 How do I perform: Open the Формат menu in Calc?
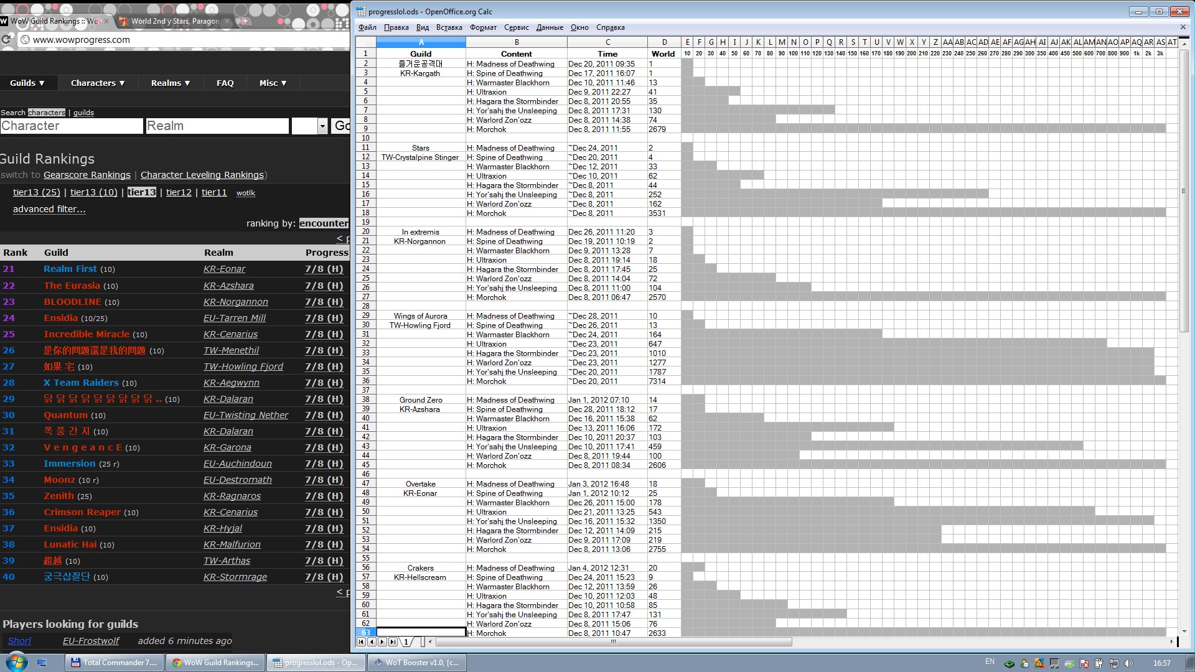click(483, 27)
